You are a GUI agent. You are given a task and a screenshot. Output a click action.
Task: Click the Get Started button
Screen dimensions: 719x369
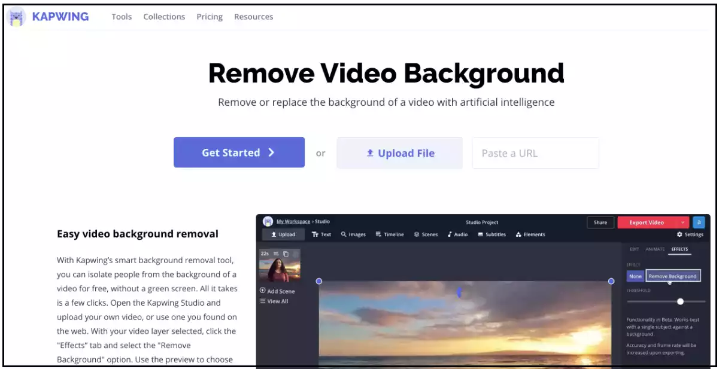239,153
